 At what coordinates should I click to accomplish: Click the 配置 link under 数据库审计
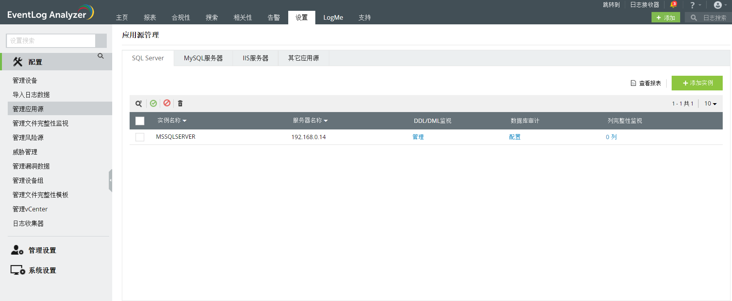[515, 137]
